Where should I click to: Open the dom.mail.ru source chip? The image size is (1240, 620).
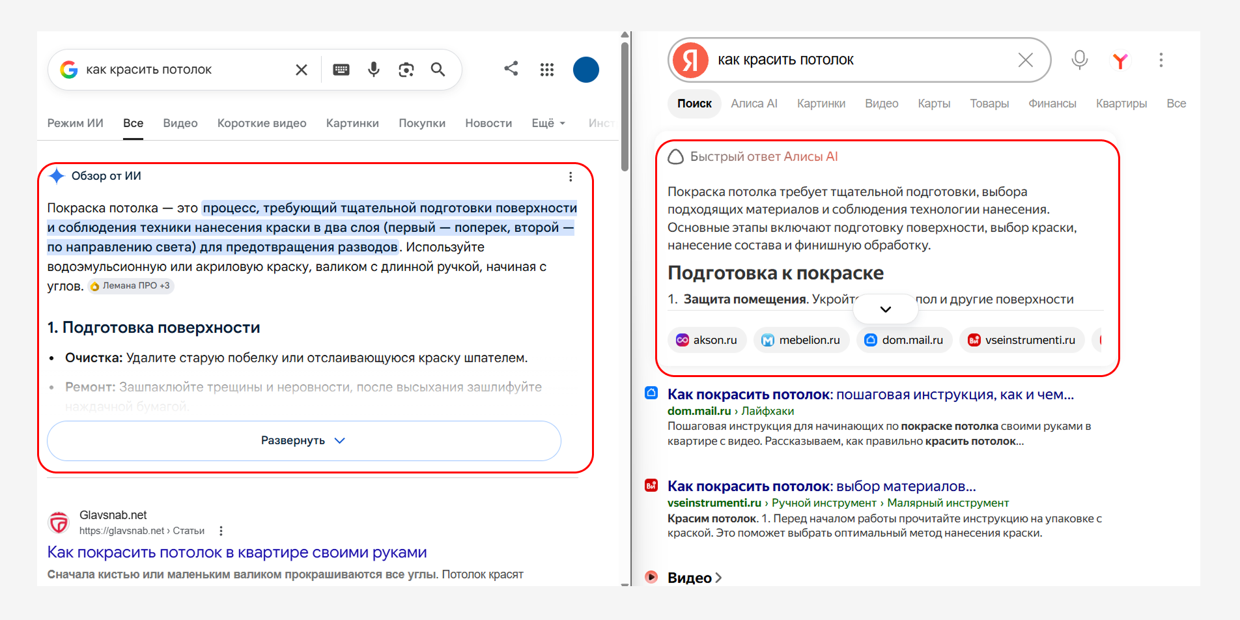(904, 340)
